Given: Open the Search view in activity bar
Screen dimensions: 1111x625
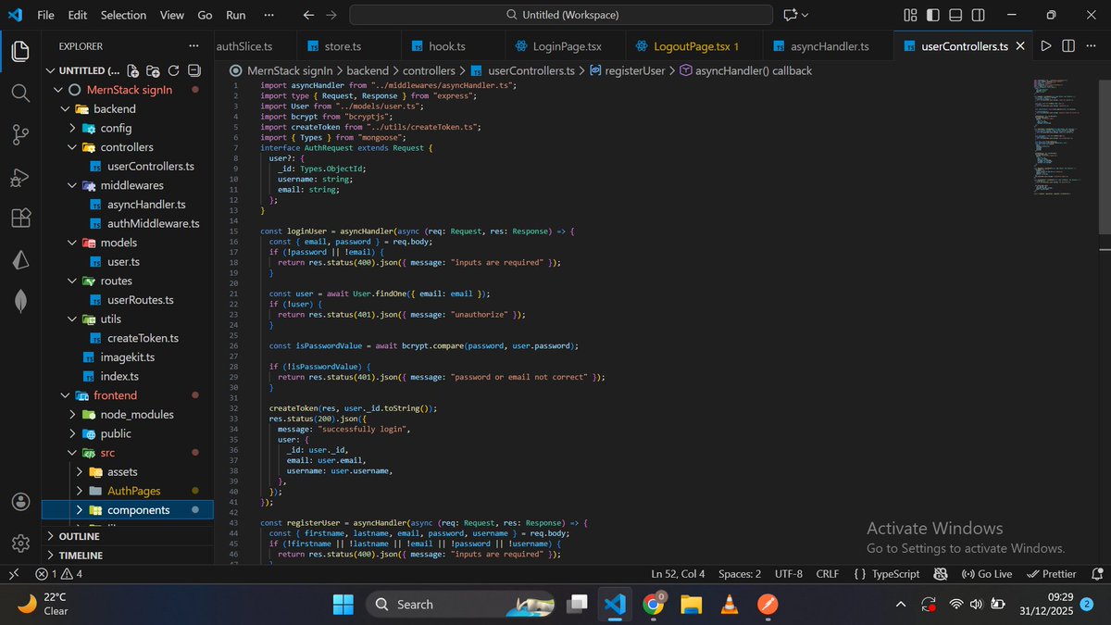Looking at the screenshot, I should (20, 93).
